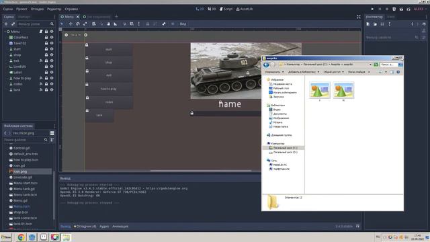Click the list-select tool in the viewport toolbar
This screenshot has width=430, height=242.
94,24
